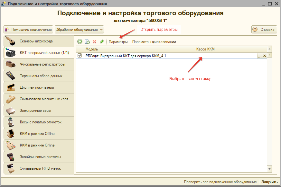Open Справка help button

pos(264,30)
